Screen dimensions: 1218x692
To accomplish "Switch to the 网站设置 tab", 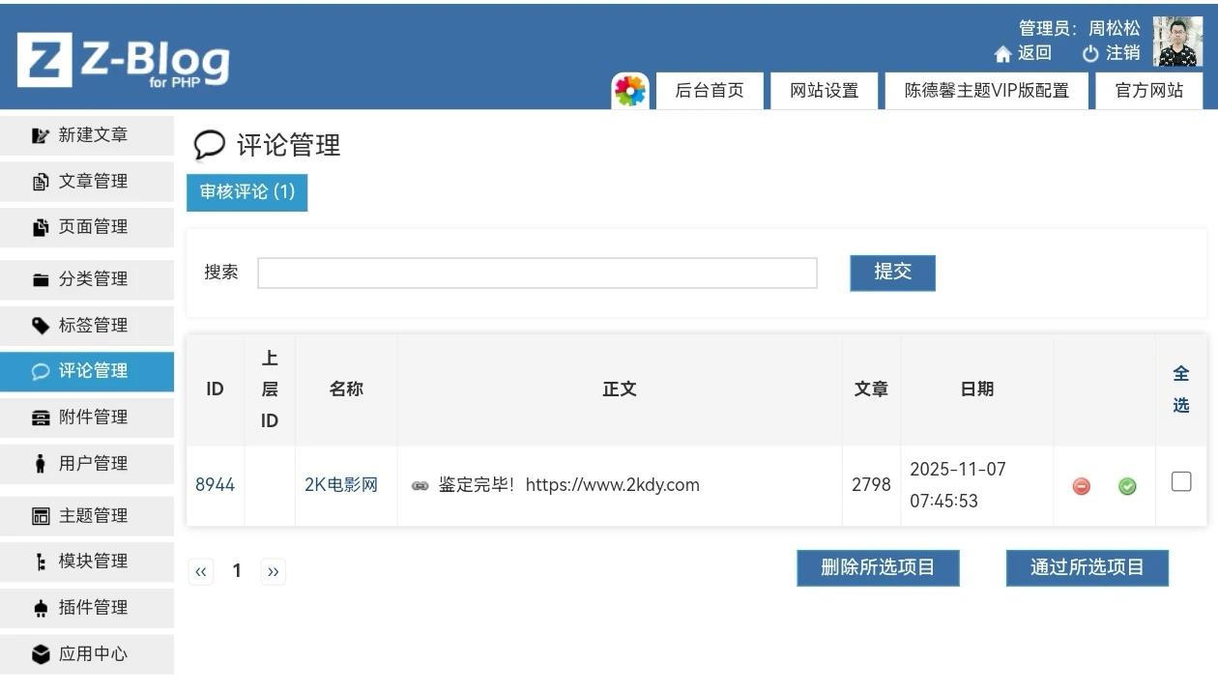I will [825, 91].
